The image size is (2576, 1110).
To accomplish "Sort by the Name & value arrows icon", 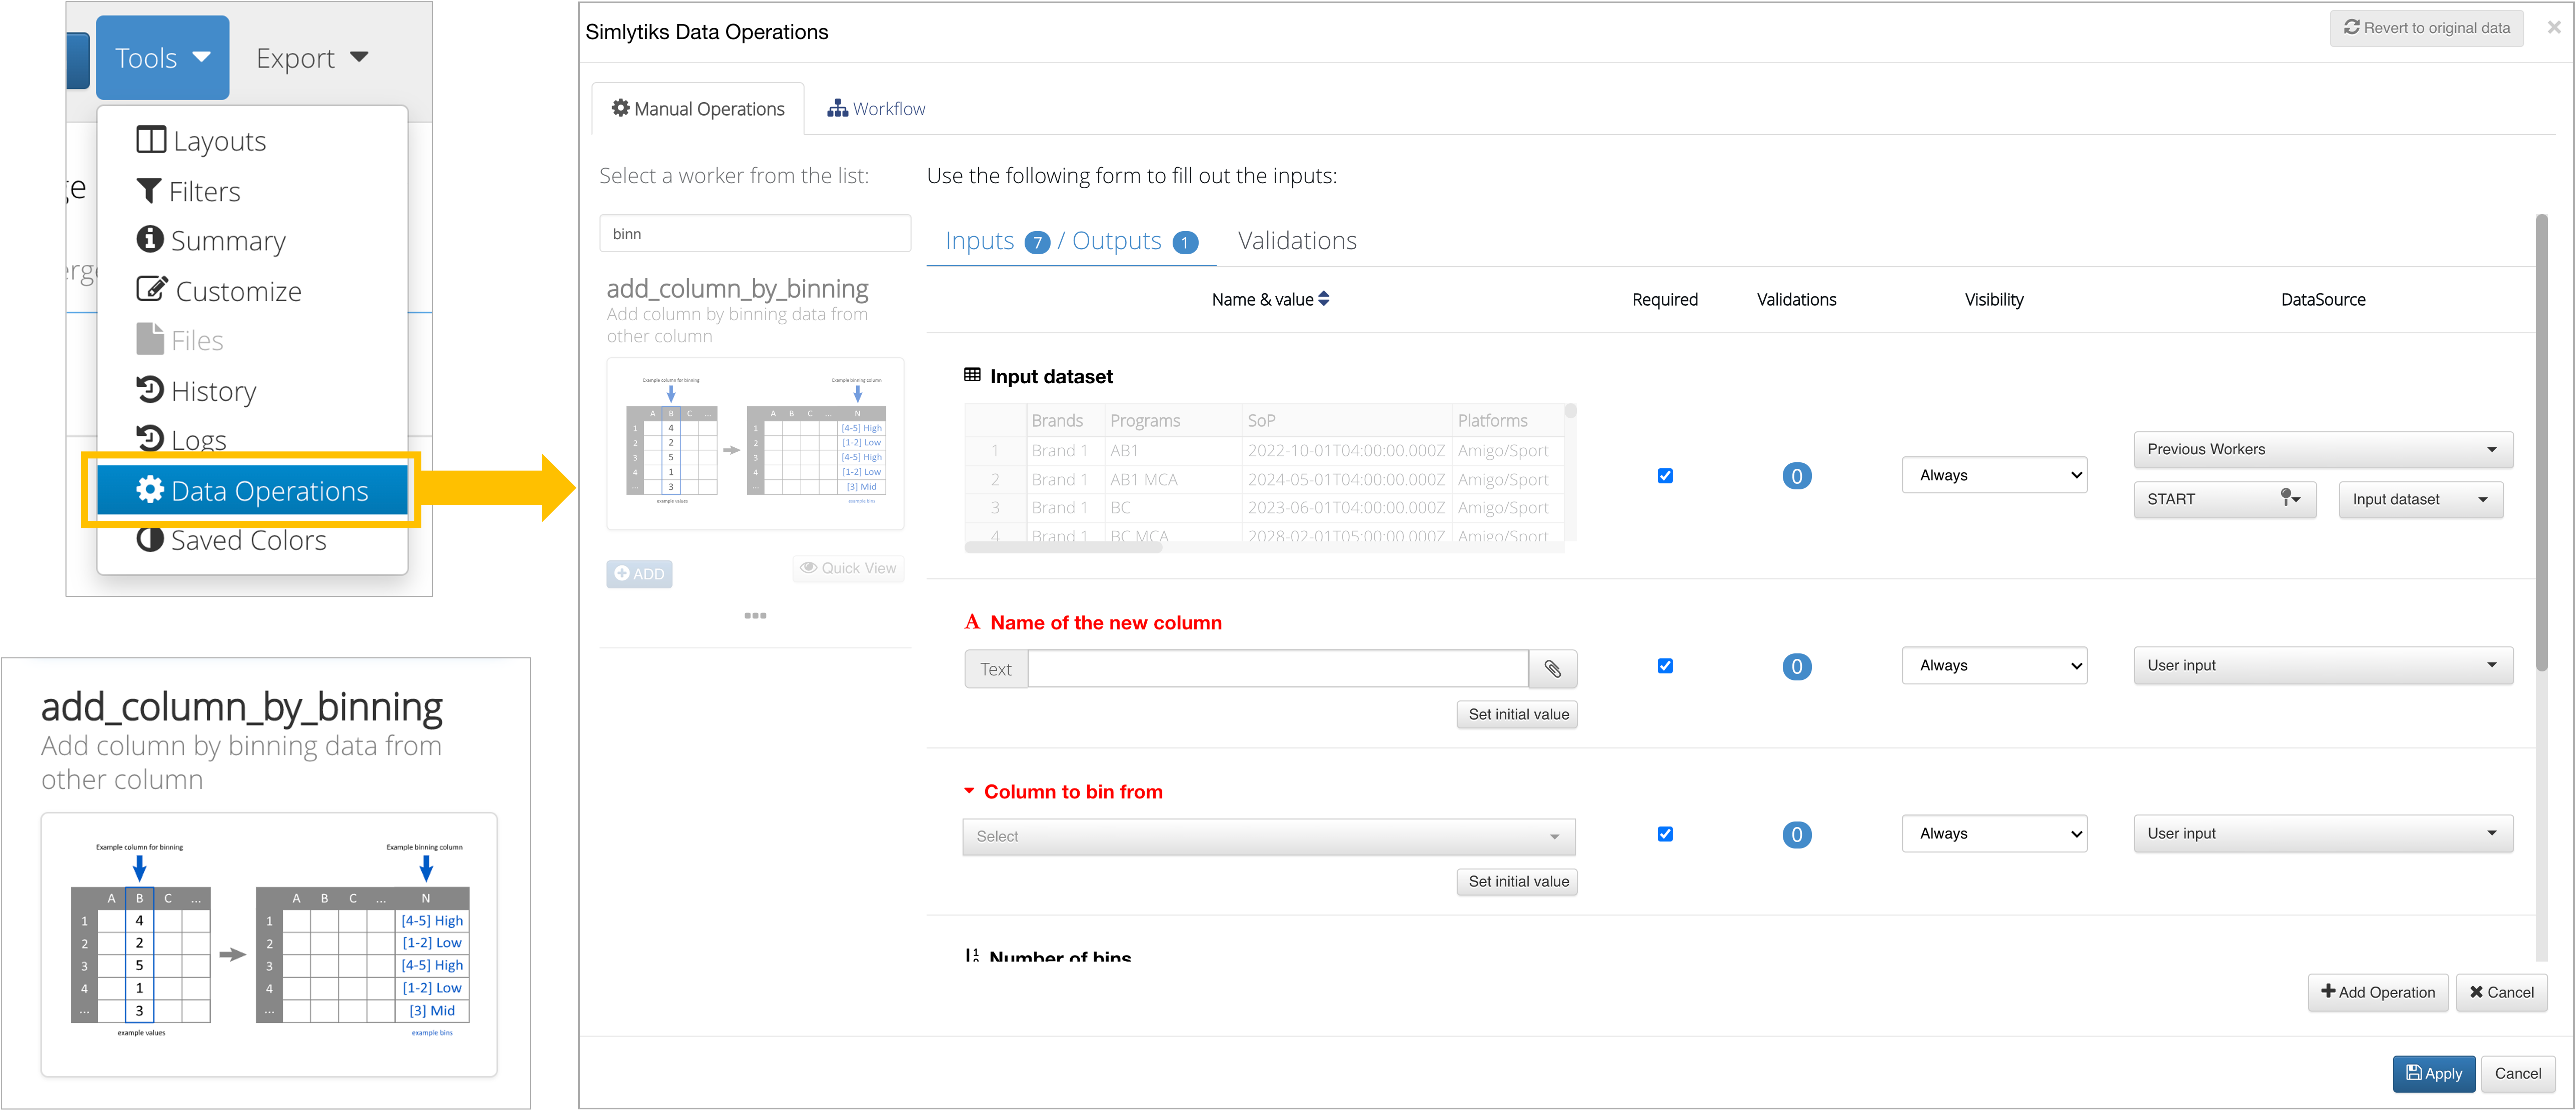I will (1324, 299).
